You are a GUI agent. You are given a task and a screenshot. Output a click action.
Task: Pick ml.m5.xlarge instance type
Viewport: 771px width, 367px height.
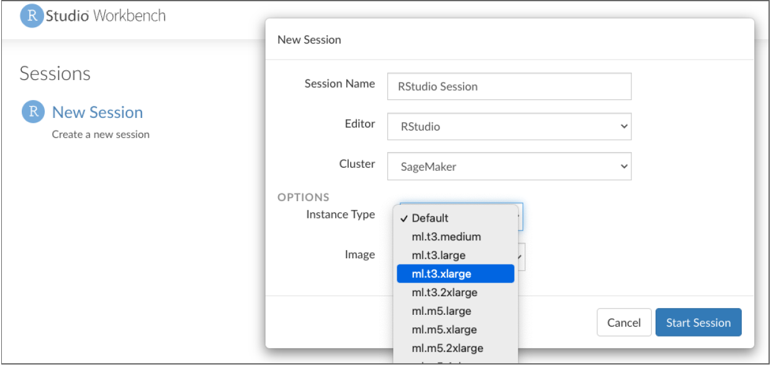(x=444, y=330)
